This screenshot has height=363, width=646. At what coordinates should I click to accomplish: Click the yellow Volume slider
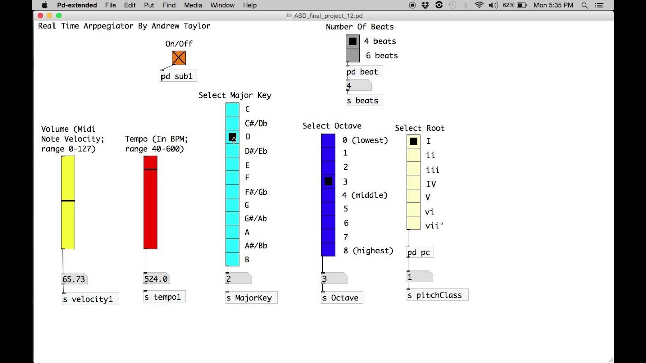coord(68,202)
